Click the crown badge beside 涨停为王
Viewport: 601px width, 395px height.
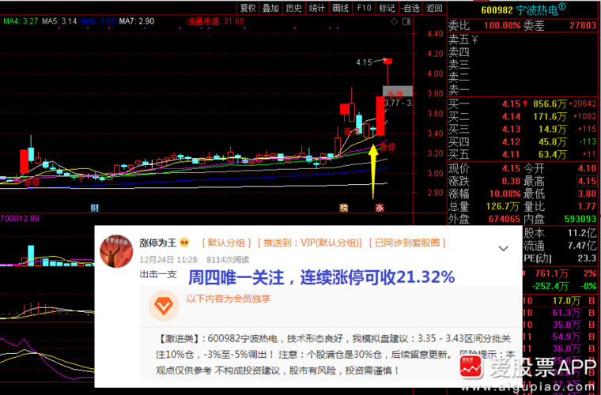pos(185,242)
